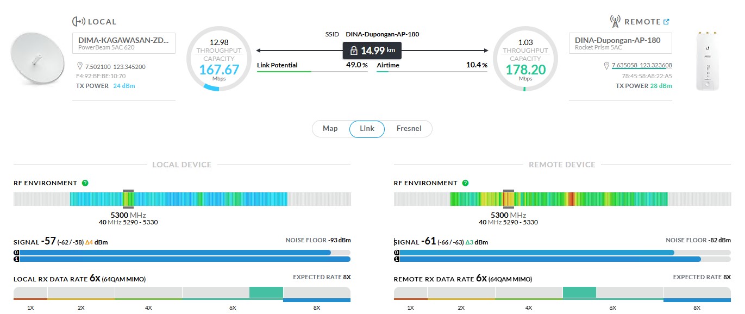745x314 pixels.
Task: Click the DIMA-KAGAWASAN local device name box
Action: pyautogui.click(x=124, y=43)
